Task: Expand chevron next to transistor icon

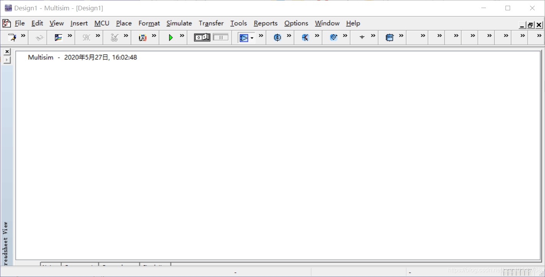Action: 317,36
